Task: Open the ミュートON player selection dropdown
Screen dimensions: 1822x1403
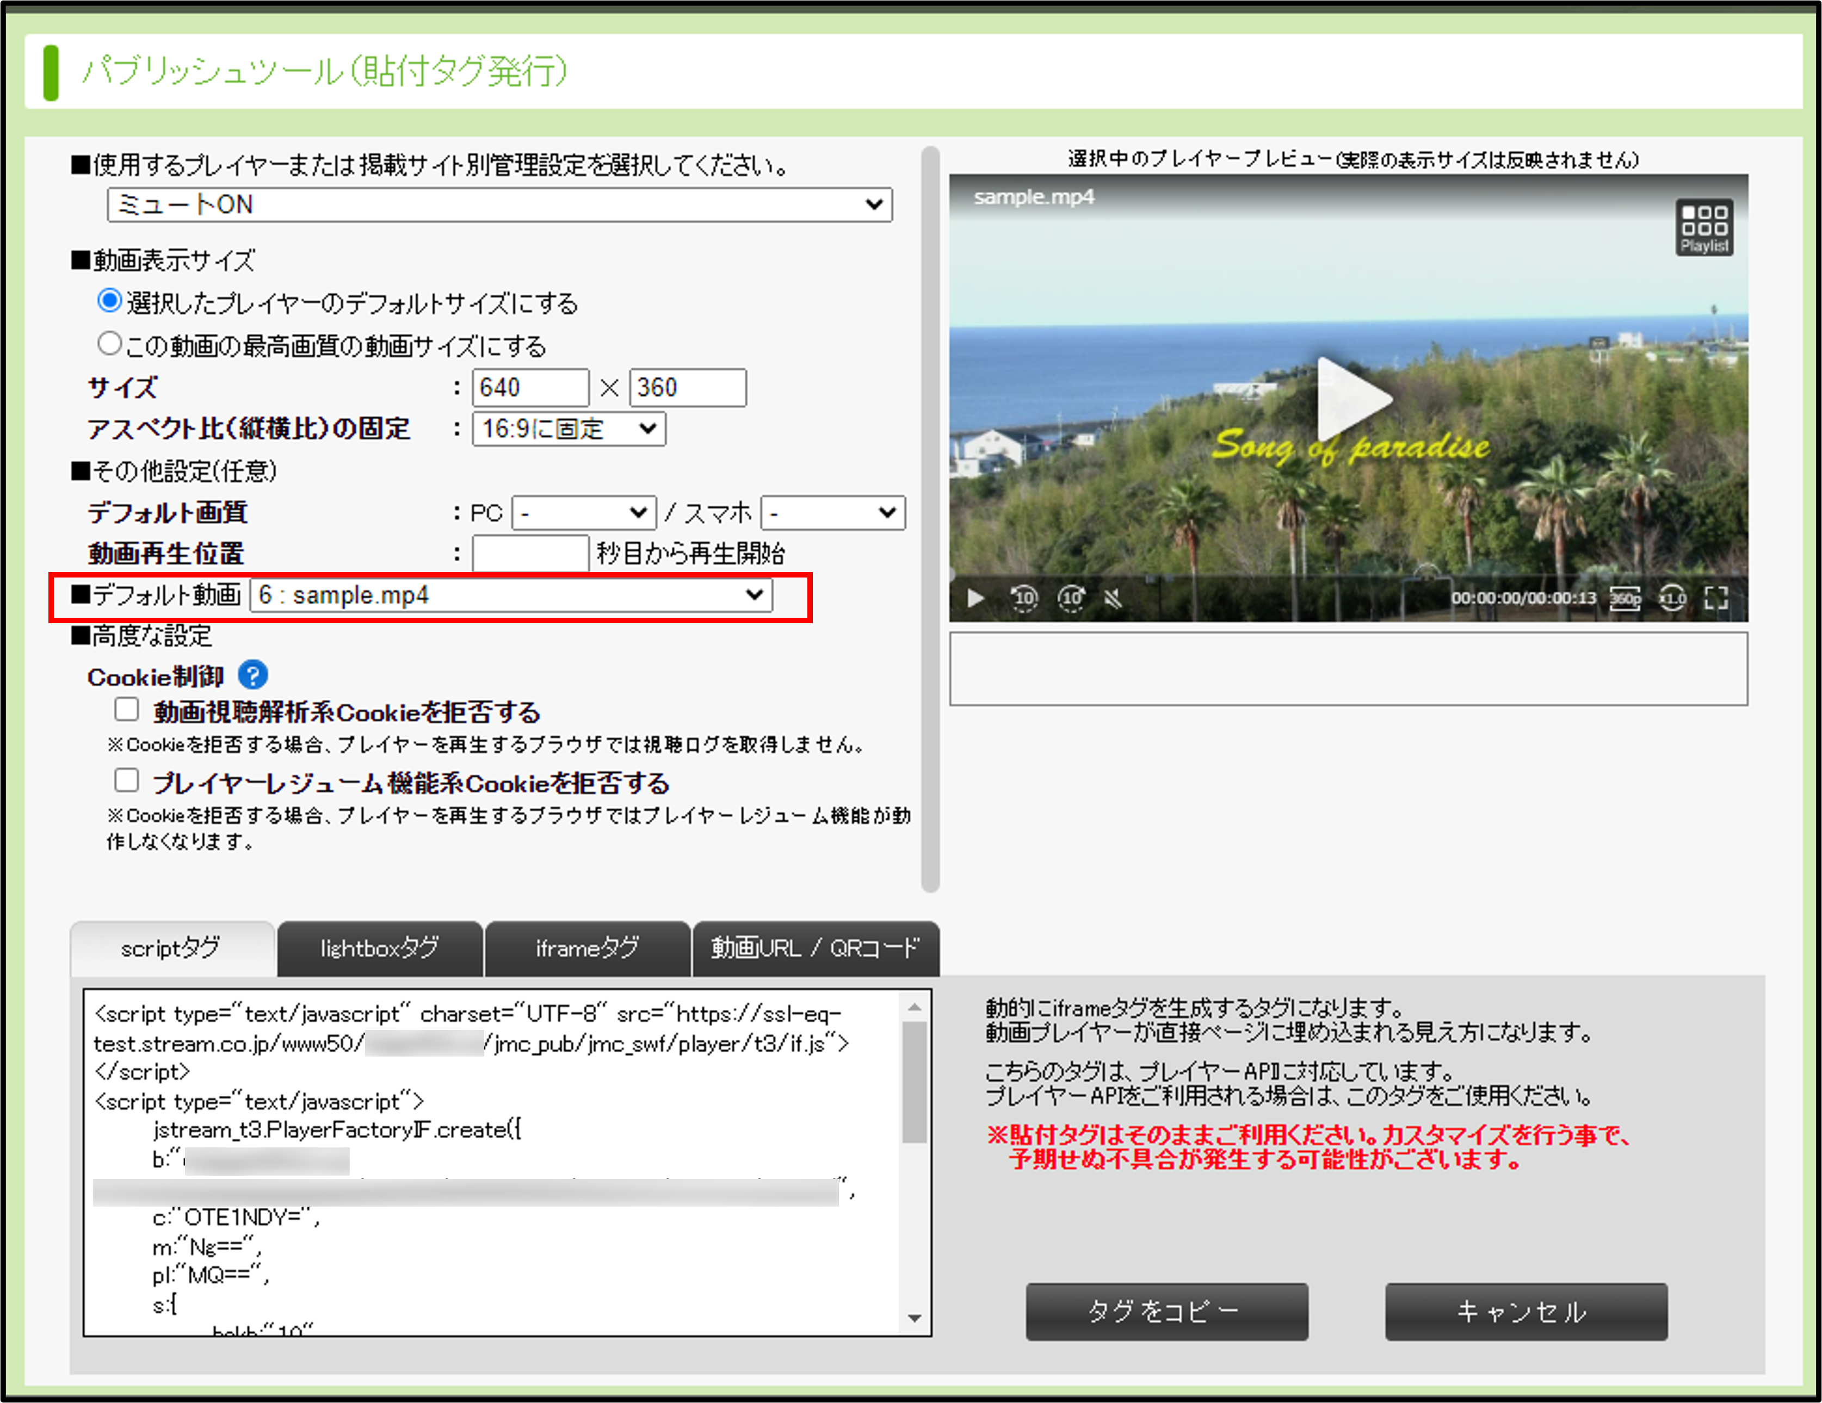Action: point(499,205)
